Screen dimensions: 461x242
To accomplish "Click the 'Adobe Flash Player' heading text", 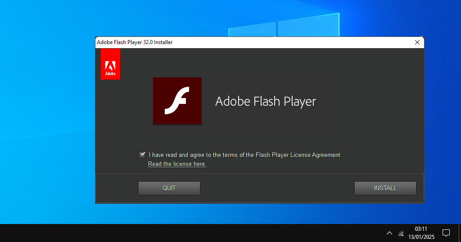I will tap(266, 102).
